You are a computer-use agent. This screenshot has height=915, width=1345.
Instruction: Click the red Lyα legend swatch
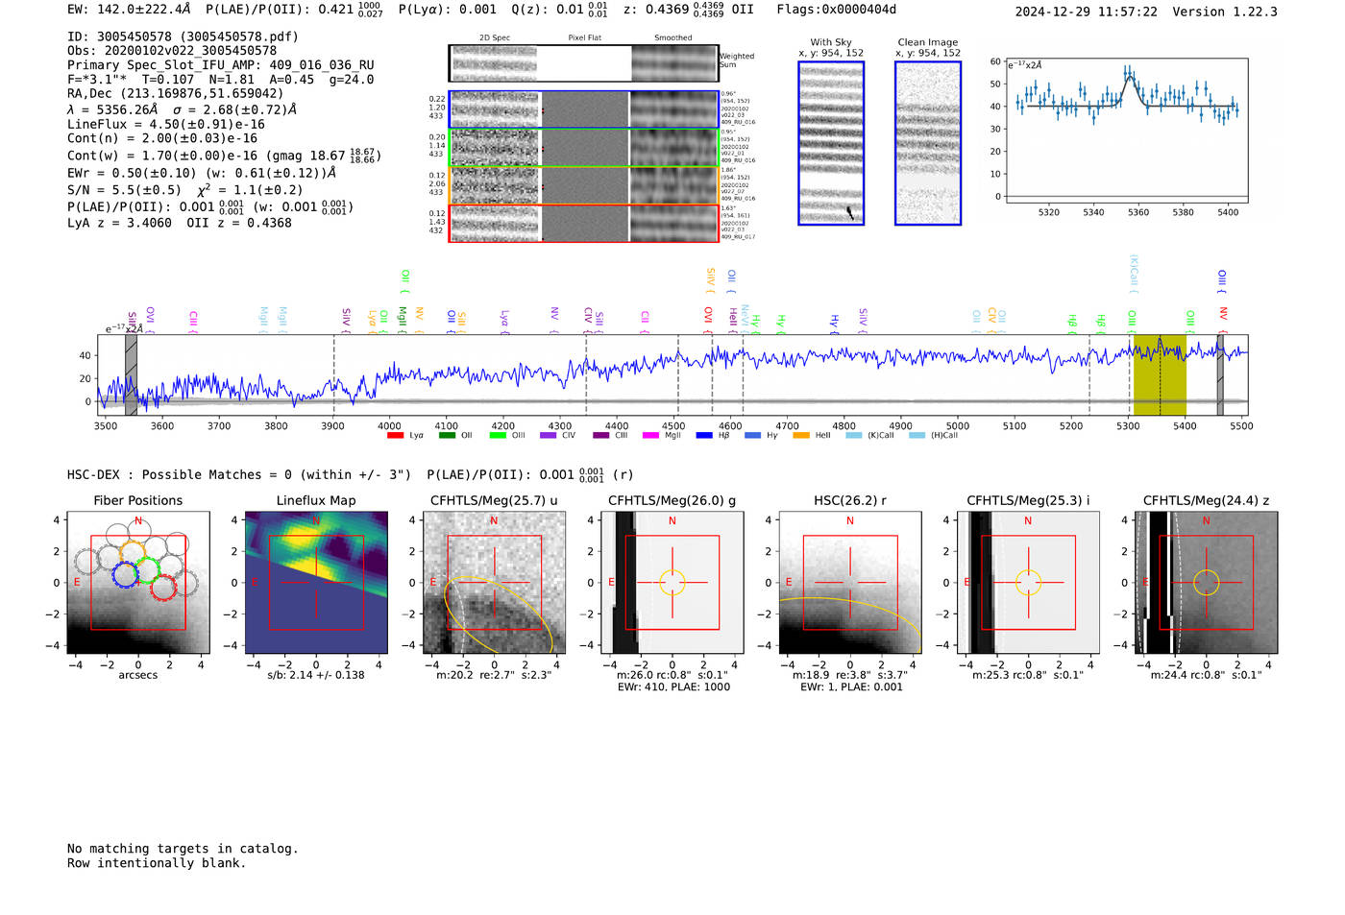395,435
